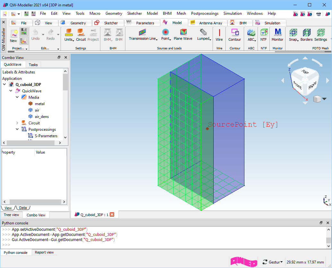Switch to the Antenna Array ribbon tab
The height and width of the screenshot is (268, 332).
pyautogui.click(x=208, y=23)
